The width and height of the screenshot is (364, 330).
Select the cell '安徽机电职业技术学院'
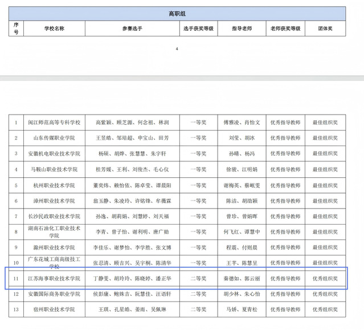[54, 153]
